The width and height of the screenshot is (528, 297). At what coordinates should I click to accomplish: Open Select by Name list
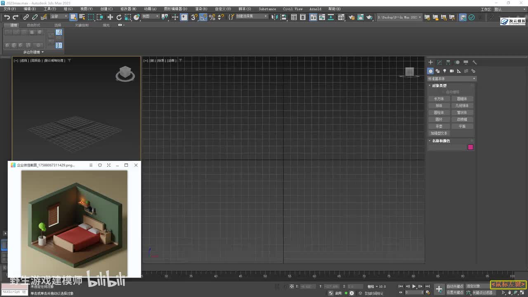coord(82,17)
